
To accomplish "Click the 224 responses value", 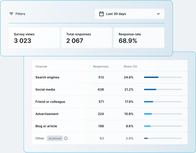I will [101, 114].
